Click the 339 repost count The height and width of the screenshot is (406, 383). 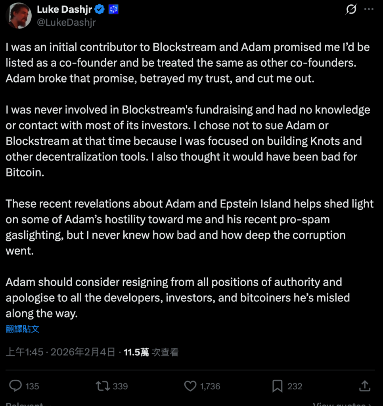120,386
